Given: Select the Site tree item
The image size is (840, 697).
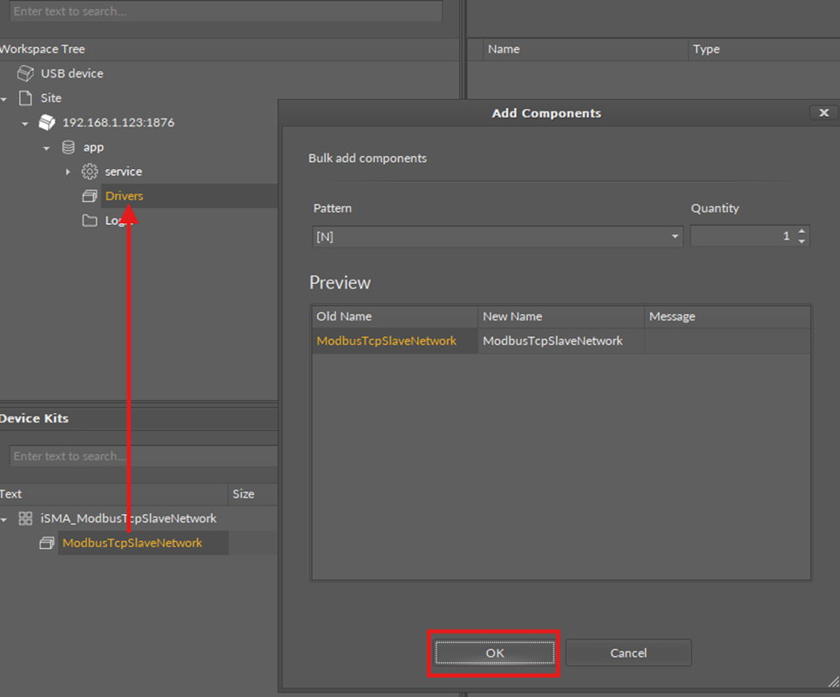Looking at the screenshot, I should click(x=51, y=98).
